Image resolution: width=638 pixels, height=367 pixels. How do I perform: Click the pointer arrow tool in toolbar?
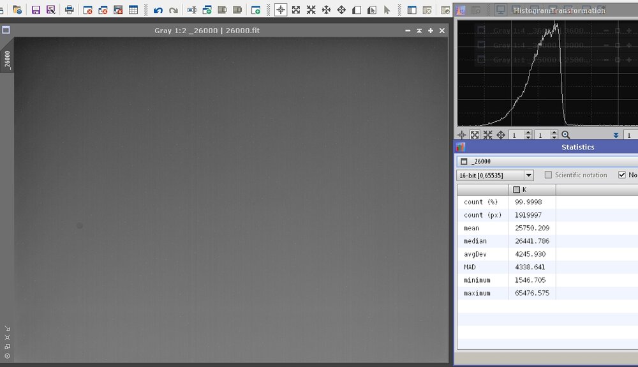pos(387,10)
